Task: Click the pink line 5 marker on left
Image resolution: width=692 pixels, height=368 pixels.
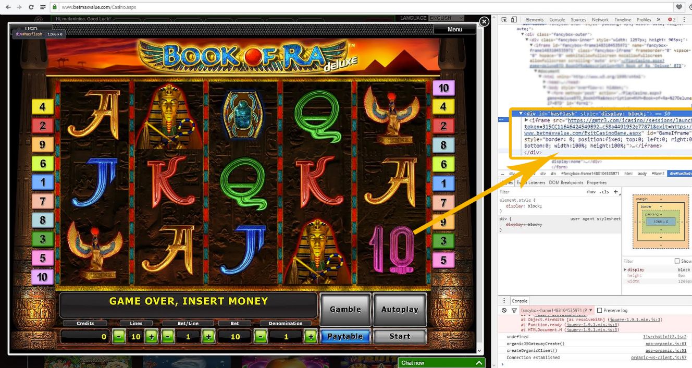Action: [x=43, y=258]
